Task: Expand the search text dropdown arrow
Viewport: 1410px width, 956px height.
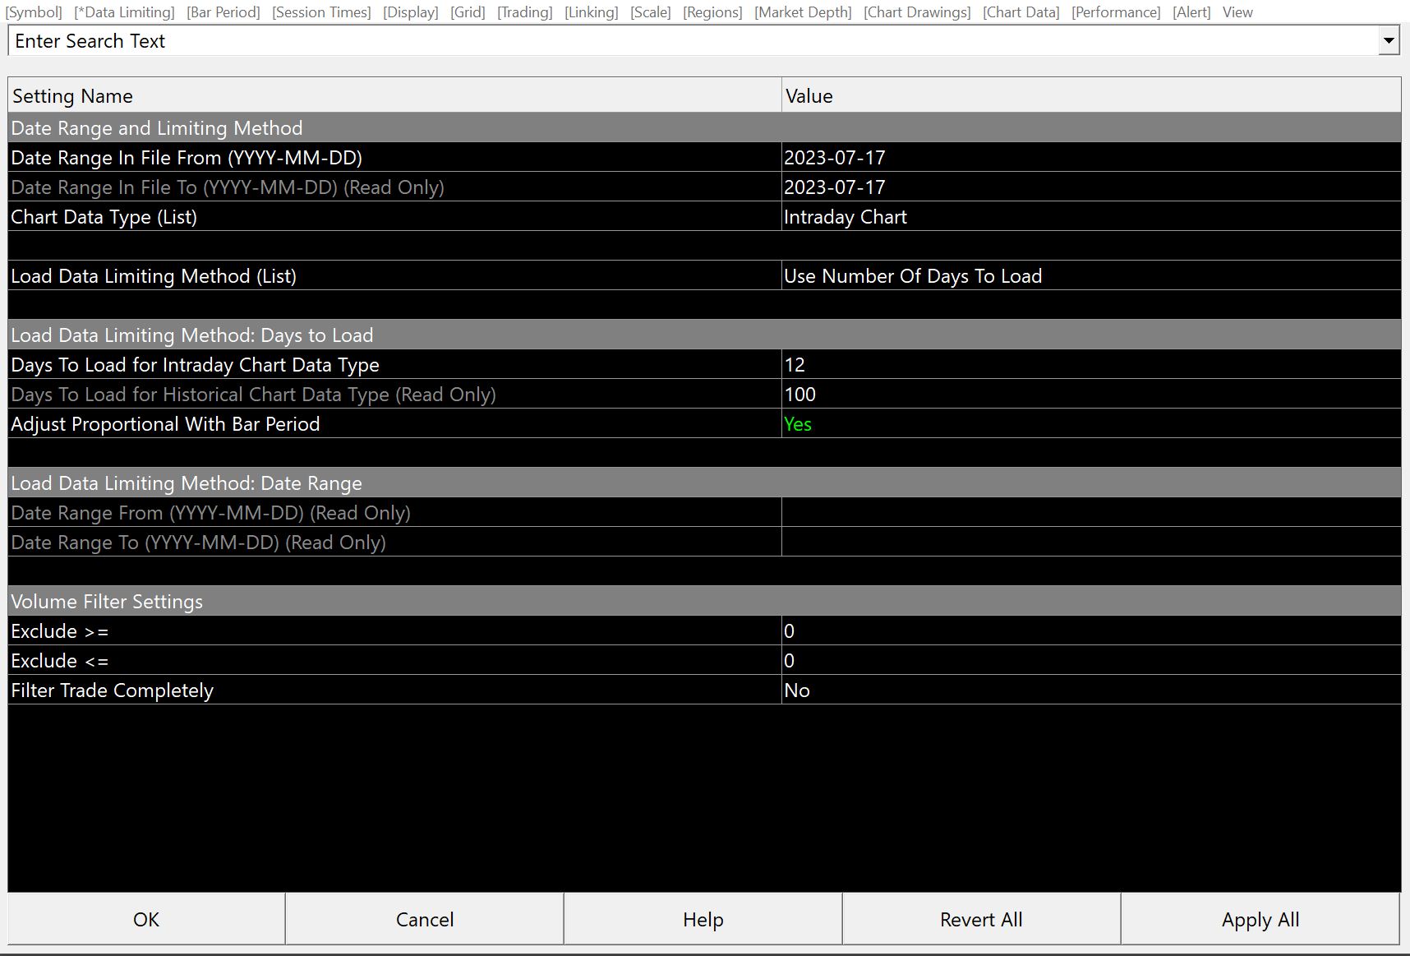Action: coord(1389,40)
